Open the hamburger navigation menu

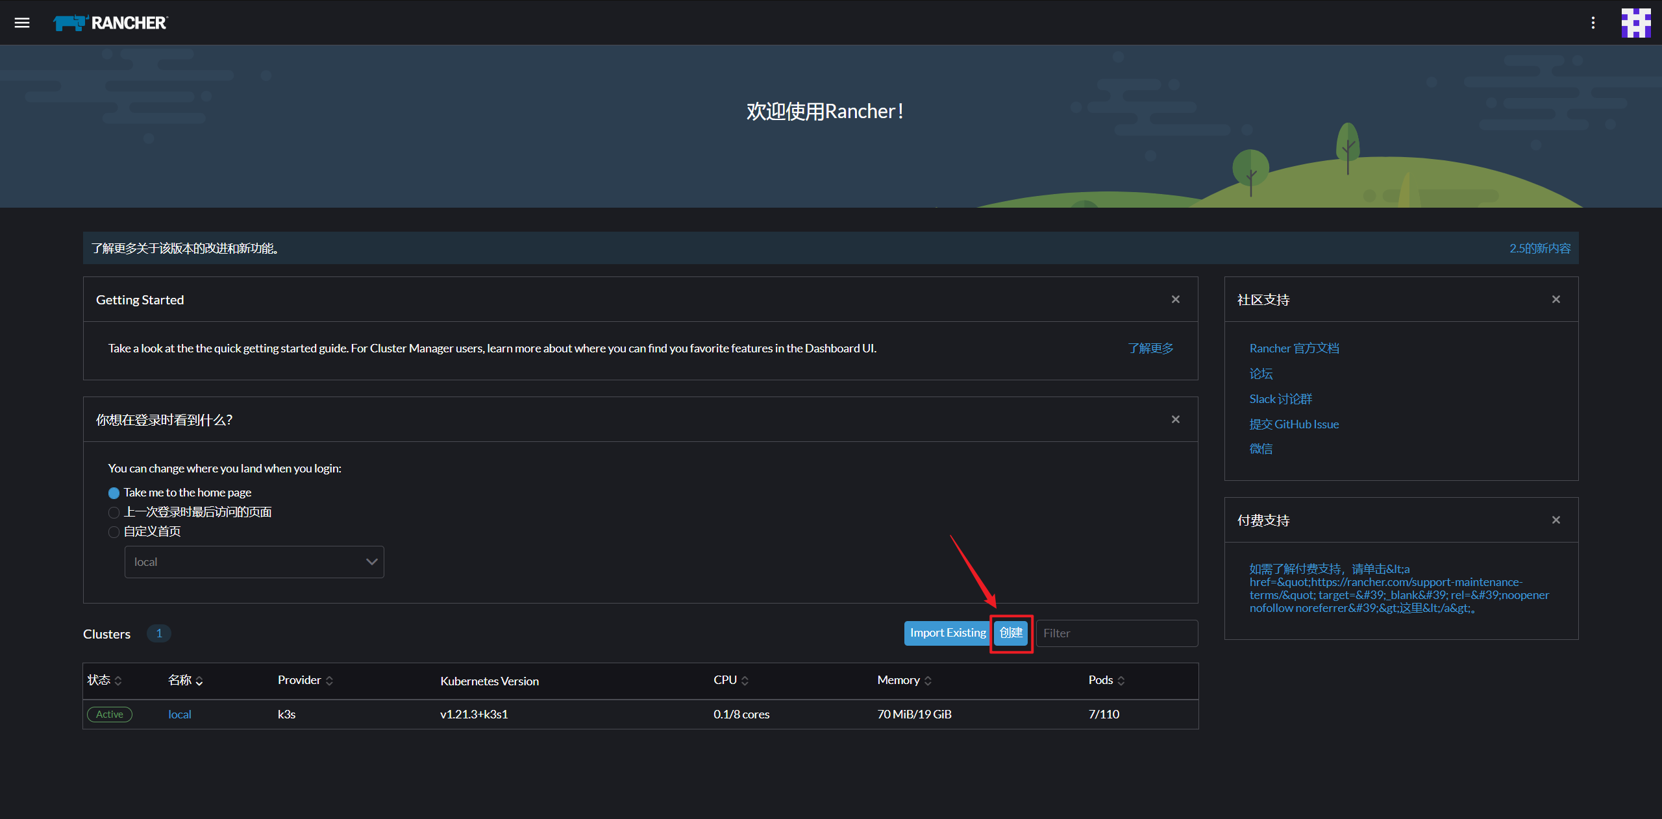click(22, 23)
